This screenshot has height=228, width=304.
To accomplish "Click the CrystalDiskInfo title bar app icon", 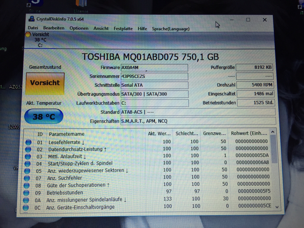I will (x=31, y=19).
